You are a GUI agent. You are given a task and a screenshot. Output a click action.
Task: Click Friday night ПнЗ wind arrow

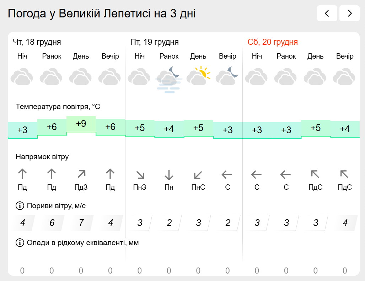click(x=140, y=174)
